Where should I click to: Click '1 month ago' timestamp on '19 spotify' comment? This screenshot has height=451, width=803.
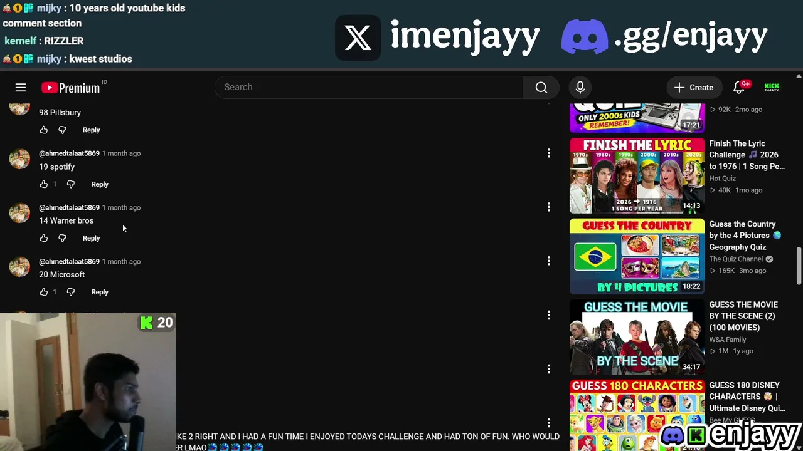122,153
